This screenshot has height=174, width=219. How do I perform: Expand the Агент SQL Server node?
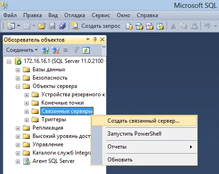tap(18, 162)
